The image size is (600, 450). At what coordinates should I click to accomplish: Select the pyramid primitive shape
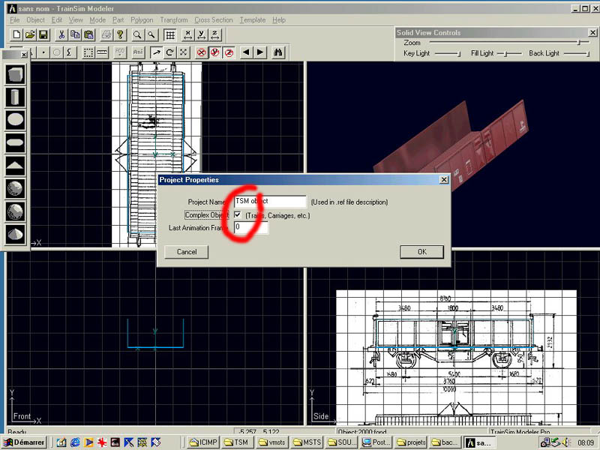pos(16,166)
